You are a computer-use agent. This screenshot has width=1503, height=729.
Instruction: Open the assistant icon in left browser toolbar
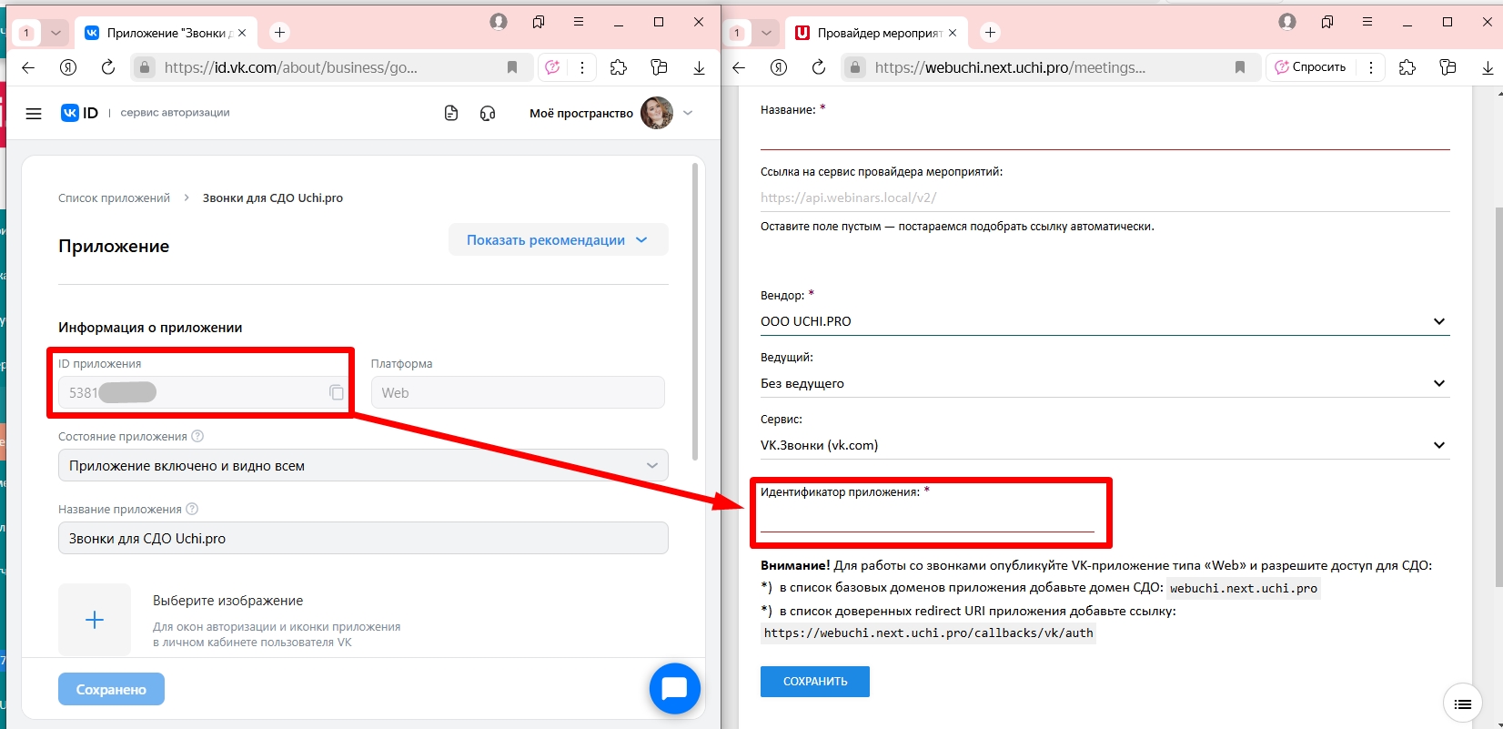pos(552,67)
